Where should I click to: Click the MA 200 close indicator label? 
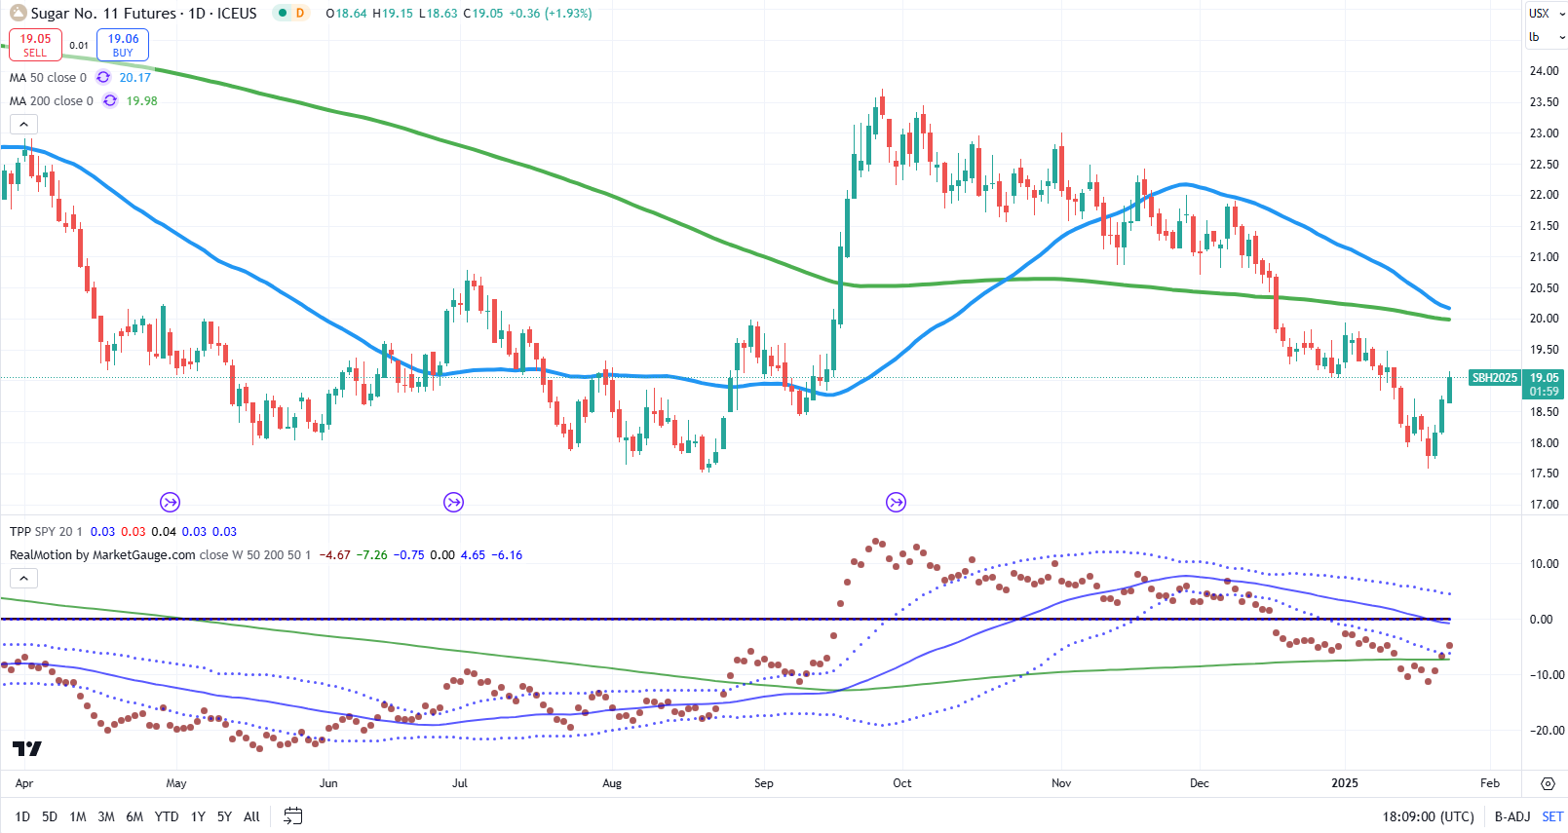pyautogui.click(x=52, y=100)
